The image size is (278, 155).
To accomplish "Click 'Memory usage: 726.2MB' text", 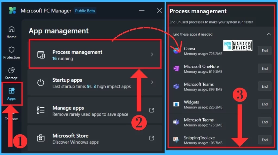I will [x=203, y=54].
